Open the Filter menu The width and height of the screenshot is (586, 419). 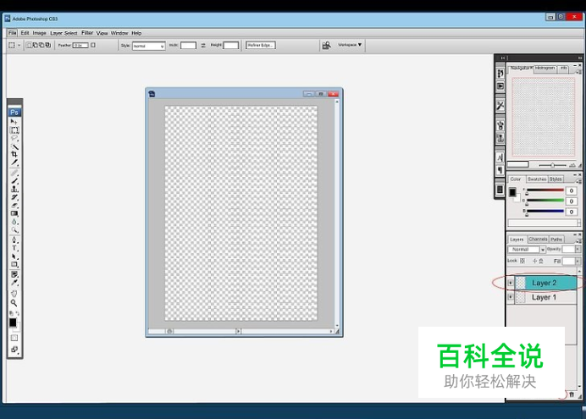pos(87,33)
